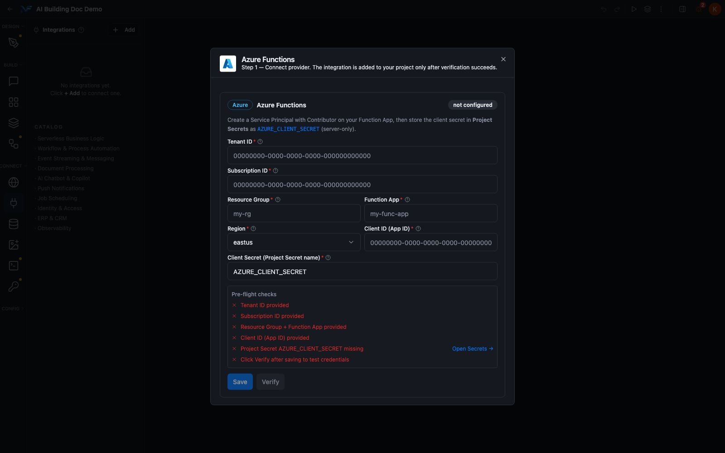Image resolution: width=725 pixels, height=453 pixels.
Task: Click help icon beside Function App label
Action: (407, 200)
